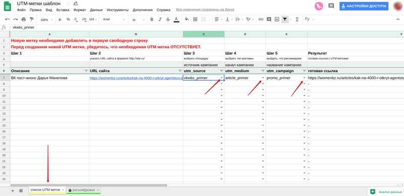Image resolution: width=404 pixels, height=196 pixels.
Task: Open the Правка menu
Action: [x=35, y=10]
